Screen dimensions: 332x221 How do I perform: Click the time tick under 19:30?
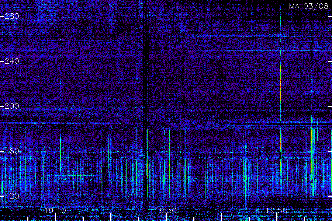(166, 217)
